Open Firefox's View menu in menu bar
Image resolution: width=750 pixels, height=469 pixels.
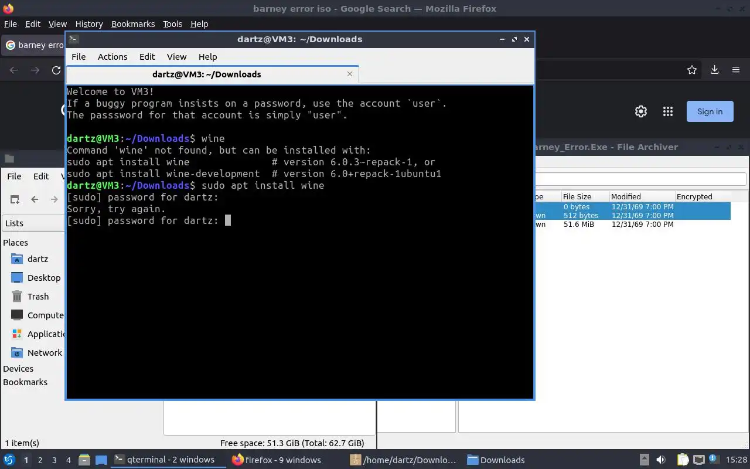click(57, 24)
